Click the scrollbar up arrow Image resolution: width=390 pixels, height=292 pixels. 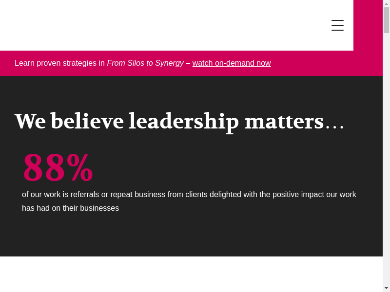pos(386,3)
